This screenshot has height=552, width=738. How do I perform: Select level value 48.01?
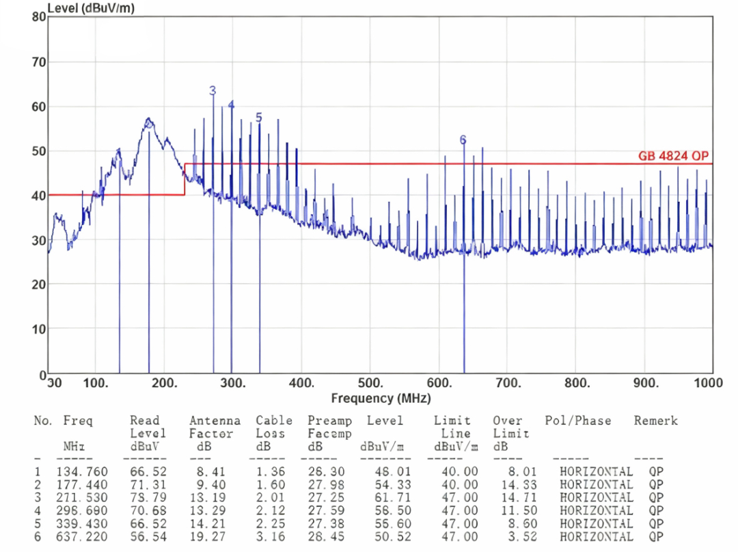point(393,472)
